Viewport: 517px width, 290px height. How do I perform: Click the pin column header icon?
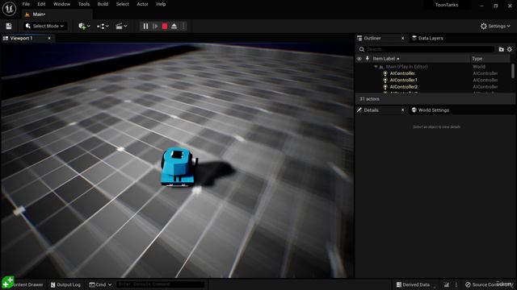(x=367, y=59)
